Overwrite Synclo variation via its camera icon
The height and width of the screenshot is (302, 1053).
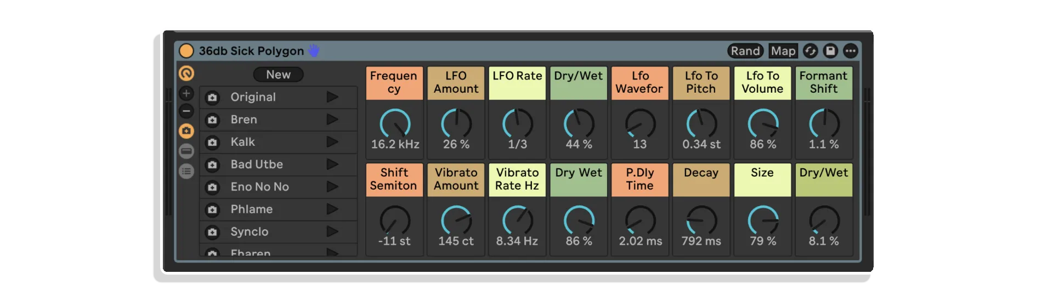coord(212,232)
